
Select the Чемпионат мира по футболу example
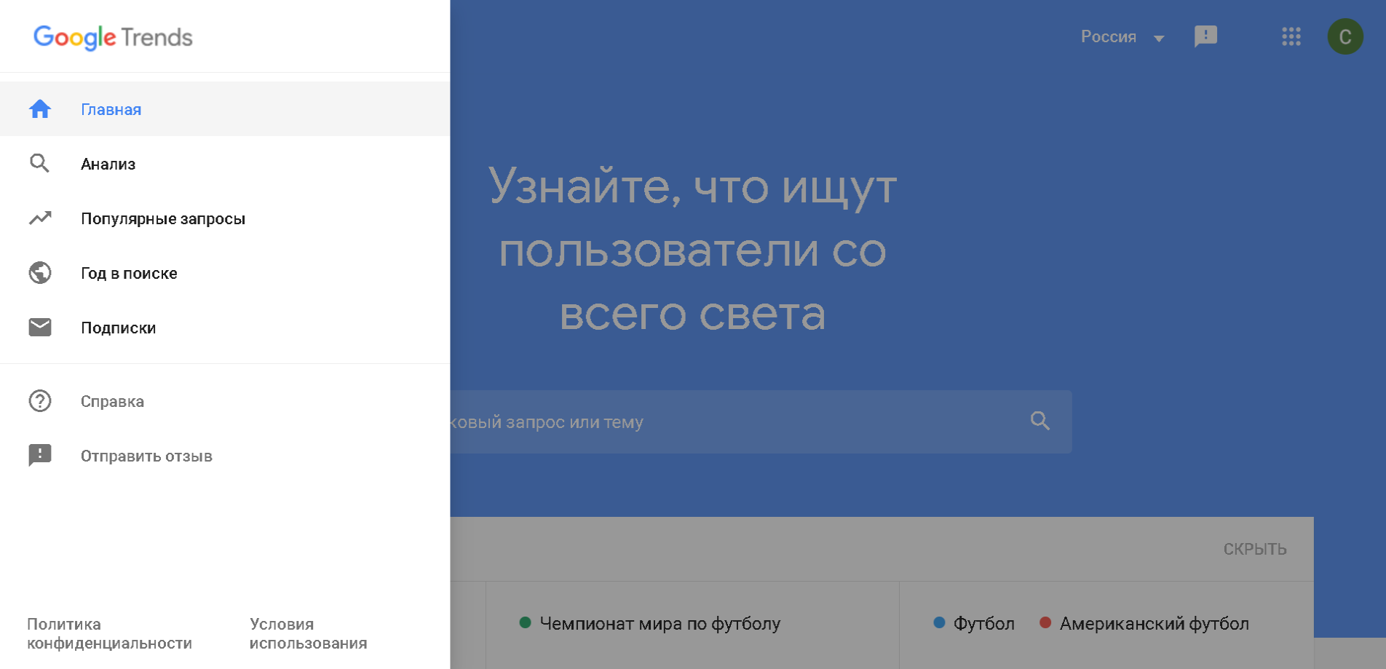coord(660,624)
